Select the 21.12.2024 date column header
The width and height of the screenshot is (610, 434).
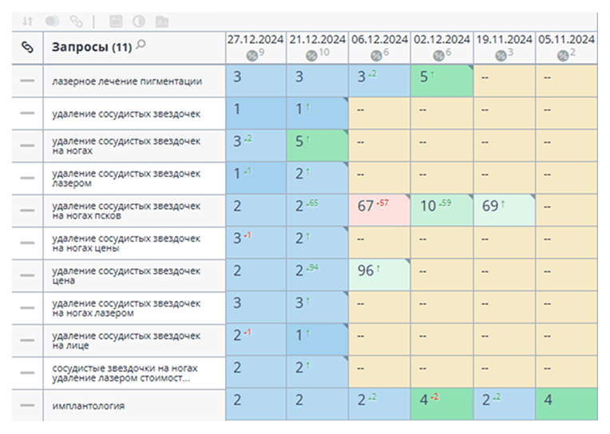pos(318,48)
